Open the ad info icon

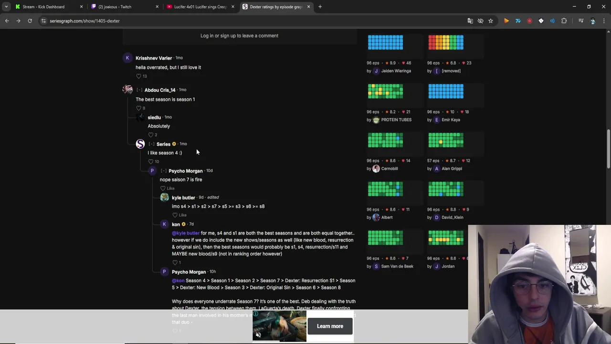tap(256, 314)
